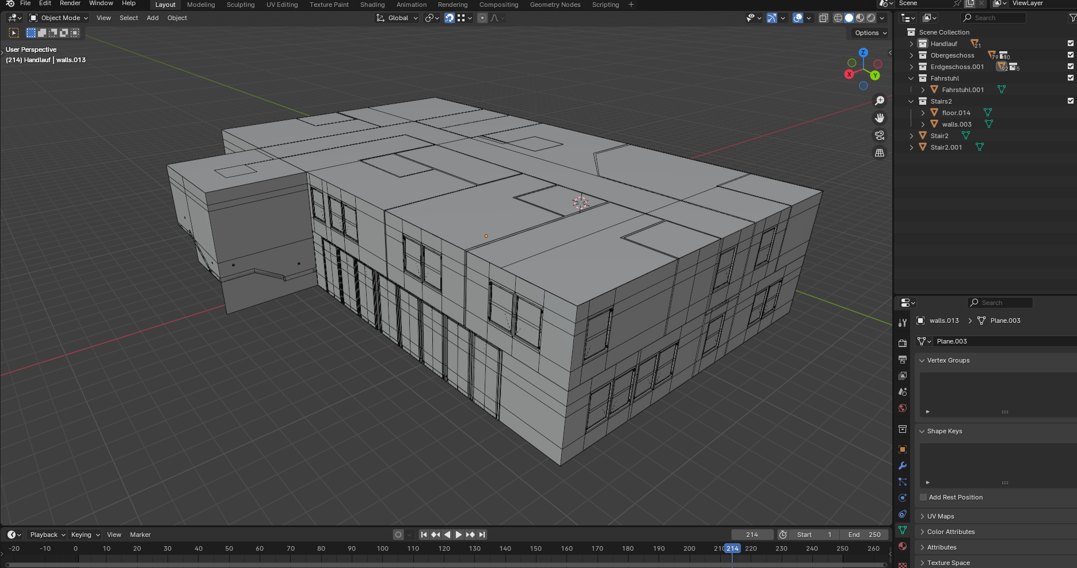Uncheck the Handlauf collection checkbox
The image size is (1077, 568).
[x=1071, y=44]
